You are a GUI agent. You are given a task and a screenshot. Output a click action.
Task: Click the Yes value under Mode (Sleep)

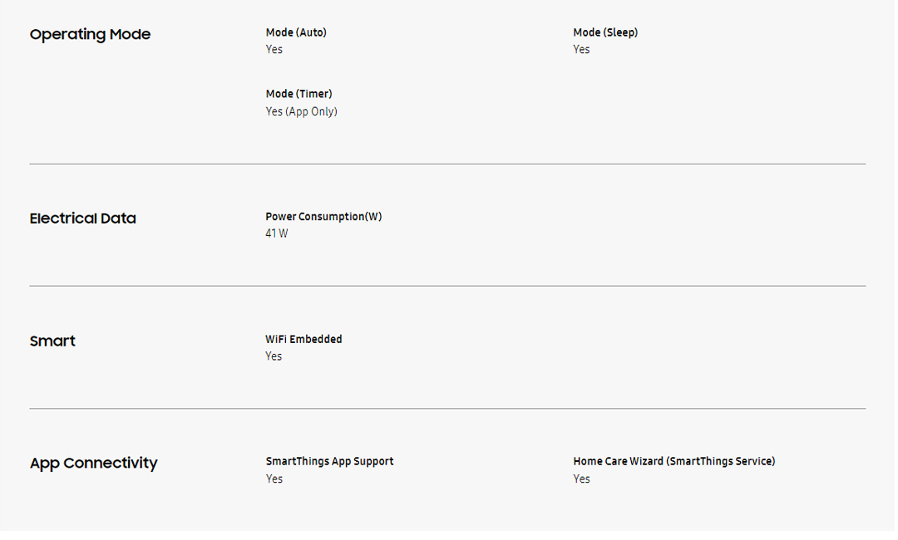(x=581, y=49)
